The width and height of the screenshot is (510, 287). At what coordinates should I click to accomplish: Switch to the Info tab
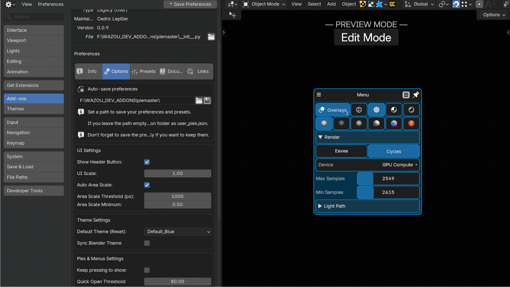pyautogui.click(x=88, y=71)
